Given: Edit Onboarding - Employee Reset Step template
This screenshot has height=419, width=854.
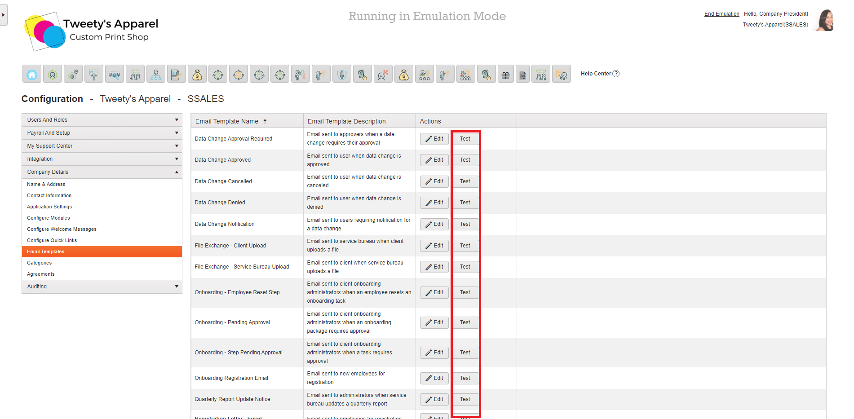Looking at the screenshot, I should point(434,292).
